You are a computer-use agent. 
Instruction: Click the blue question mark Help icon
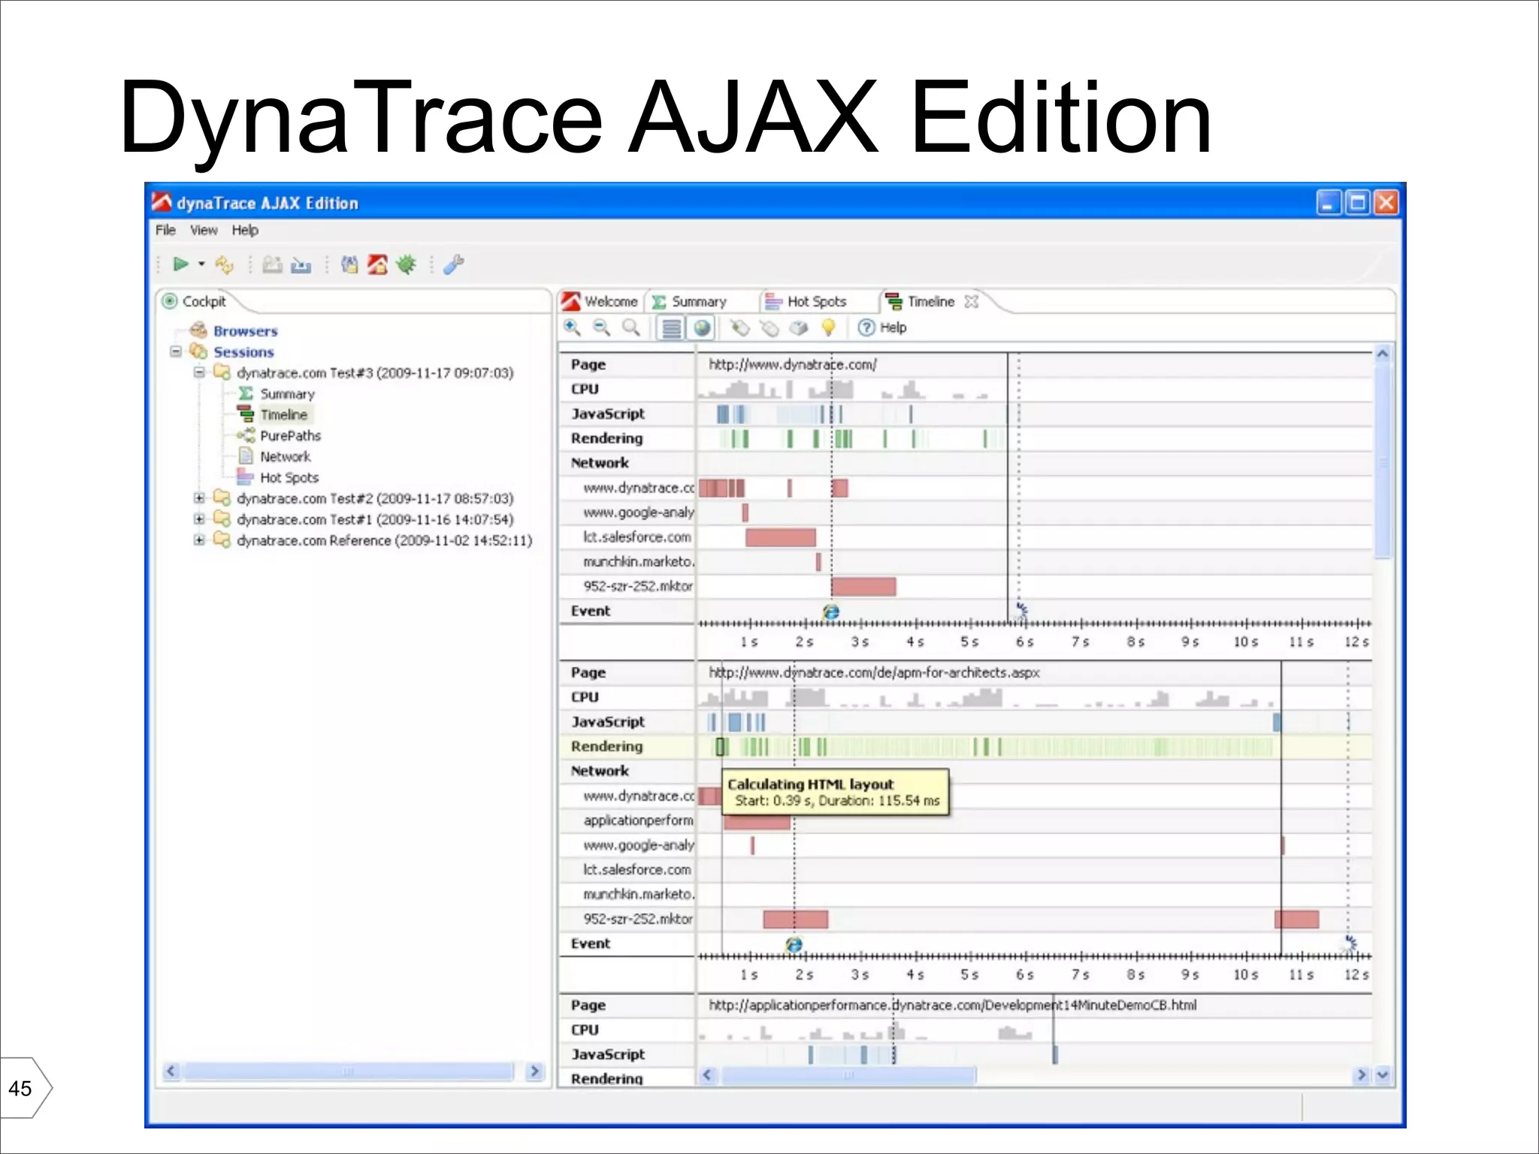click(866, 328)
